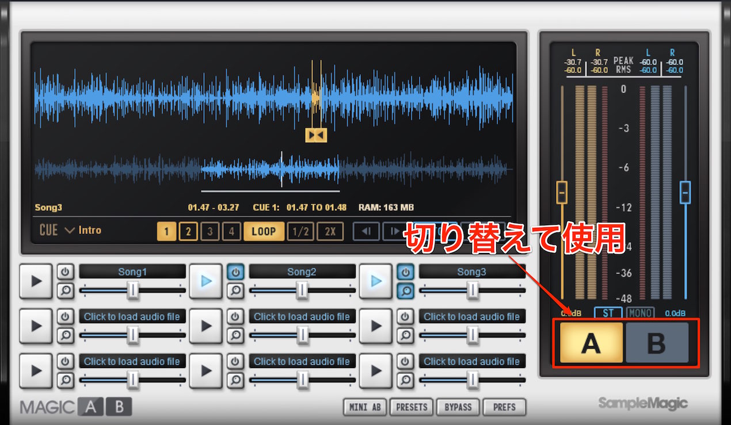Click the blue B level fader handle
This screenshot has height=425, width=731.
[685, 192]
